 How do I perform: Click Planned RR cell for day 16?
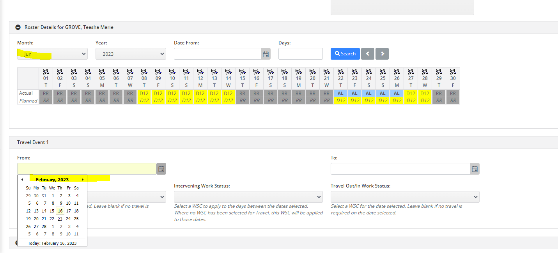point(257,101)
